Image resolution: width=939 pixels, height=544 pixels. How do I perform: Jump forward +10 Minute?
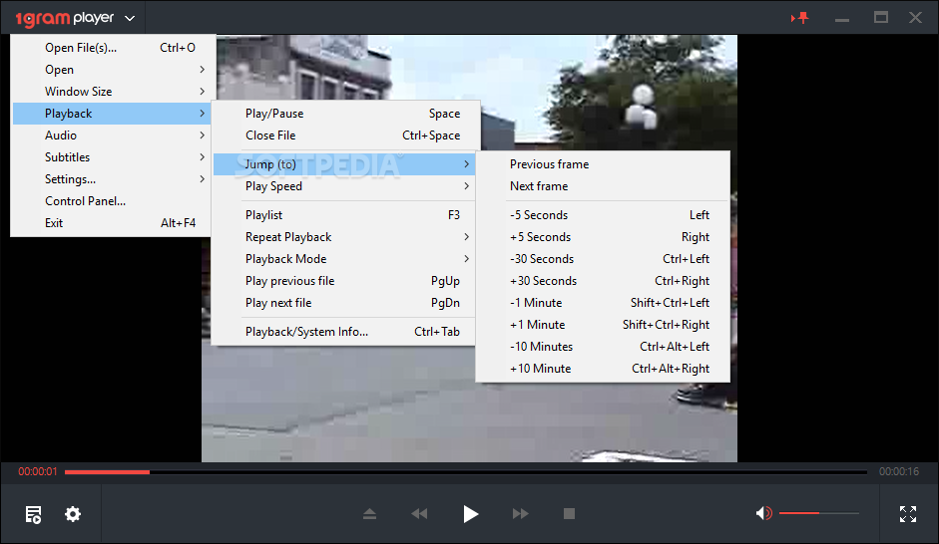[x=603, y=369]
